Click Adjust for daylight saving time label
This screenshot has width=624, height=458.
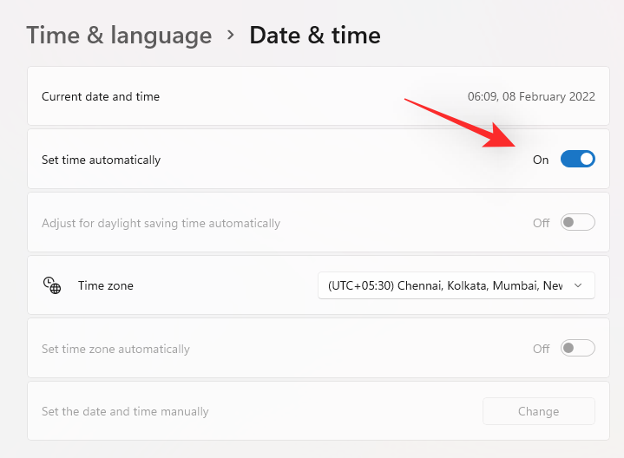161,223
